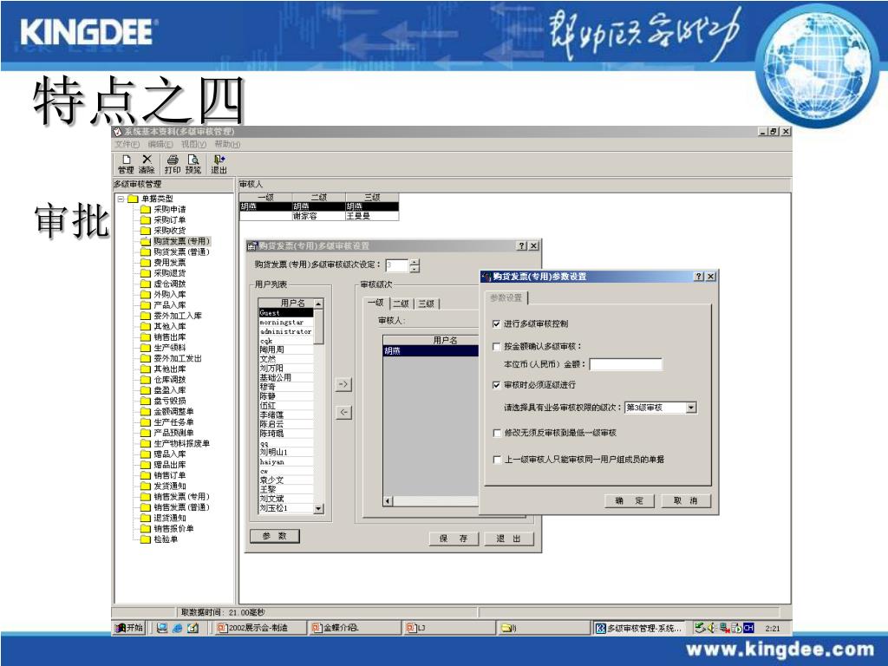
Task: Select administrator in user list
Action: 286,331
